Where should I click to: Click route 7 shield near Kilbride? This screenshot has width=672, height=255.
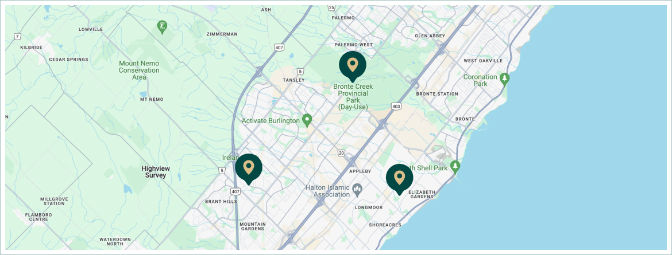(17, 36)
